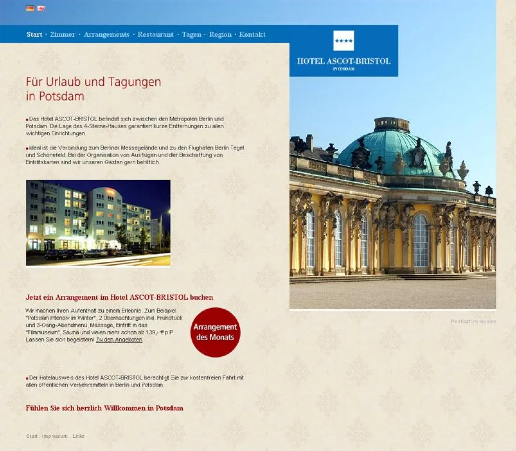Click the red bullet icon before 'Das Hotel ASCOT-BRISTOL'
This screenshot has height=451, width=516.
click(x=27, y=119)
